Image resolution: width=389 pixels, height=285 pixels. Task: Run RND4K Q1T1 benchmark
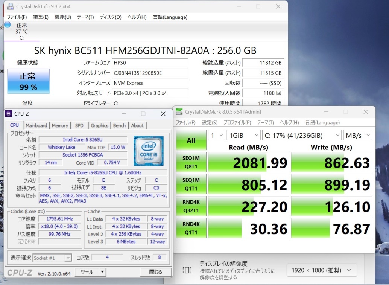[191, 228]
